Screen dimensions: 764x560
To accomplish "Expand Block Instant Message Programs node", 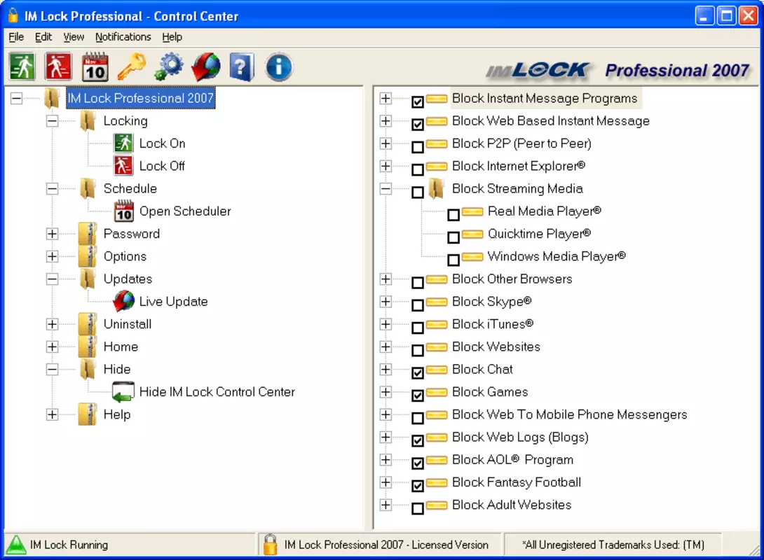I will 386,98.
